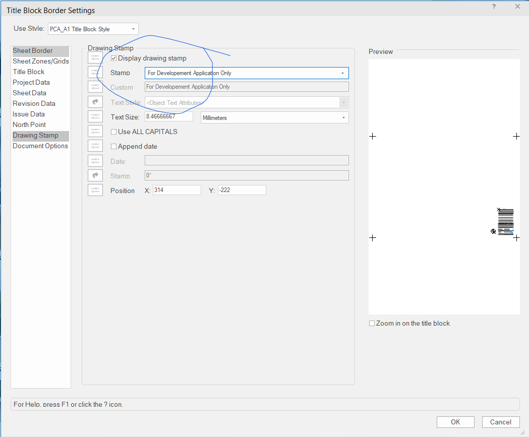Enable Use ALL CAPITALS checkbox
The width and height of the screenshot is (529, 438).
[x=114, y=132]
